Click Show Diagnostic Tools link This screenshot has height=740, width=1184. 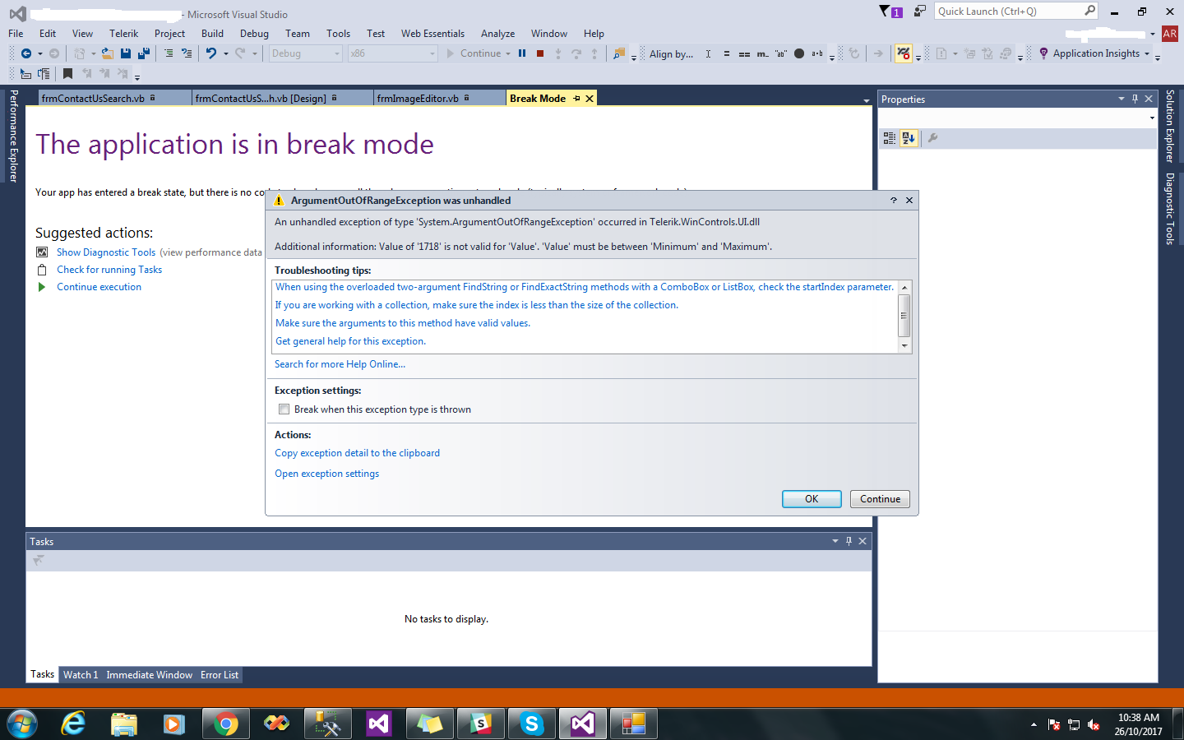coord(106,252)
